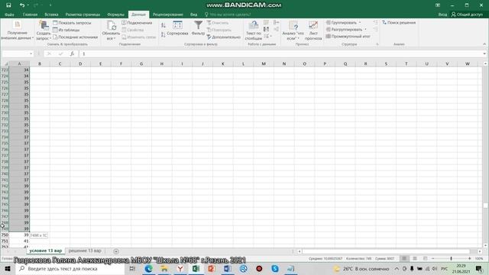This screenshot has width=489, height=275.
Task: Open Connections (Подключения)
Action: [137, 23]
